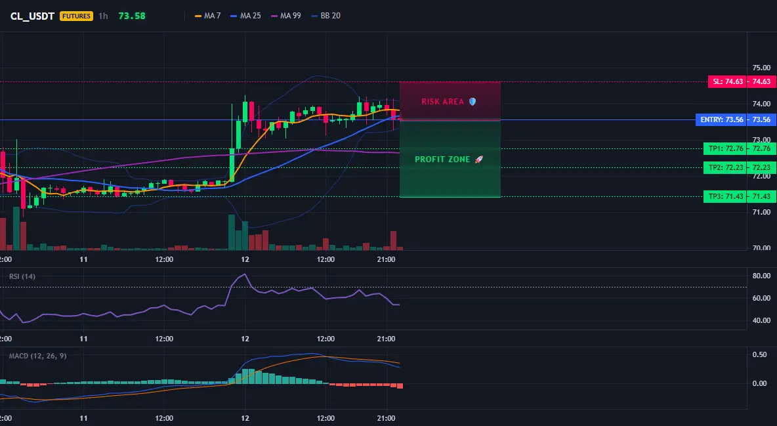Screen dimensions: 777x426
Task: Click the 80.00 RSI axis value
Action: (x=761, y=276)
